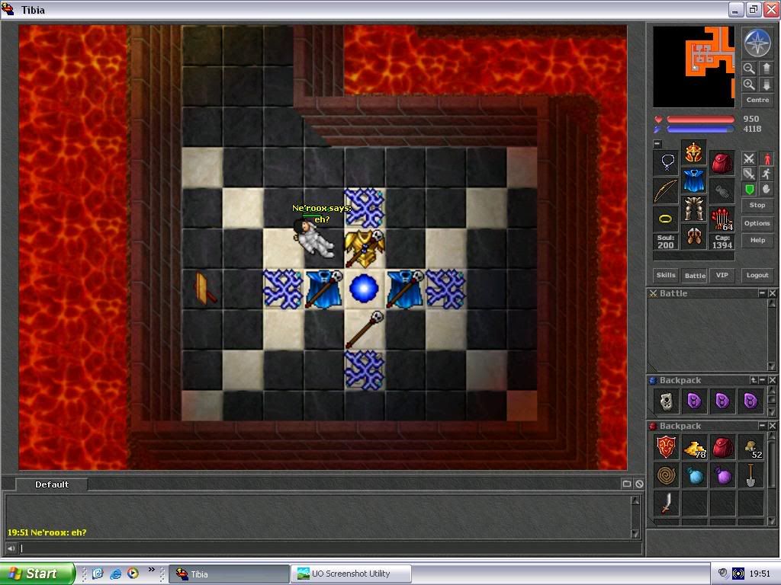Minimize the red Backpack container
781x585 pixels.
coord(762,426)
